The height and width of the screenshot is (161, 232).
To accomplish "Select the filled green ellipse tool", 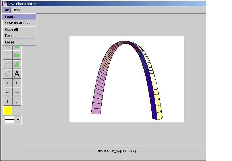I will click(x=17, y=48).
